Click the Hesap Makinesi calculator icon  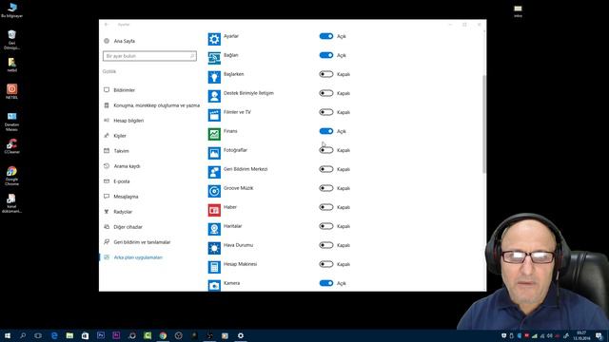pos(214,267)
